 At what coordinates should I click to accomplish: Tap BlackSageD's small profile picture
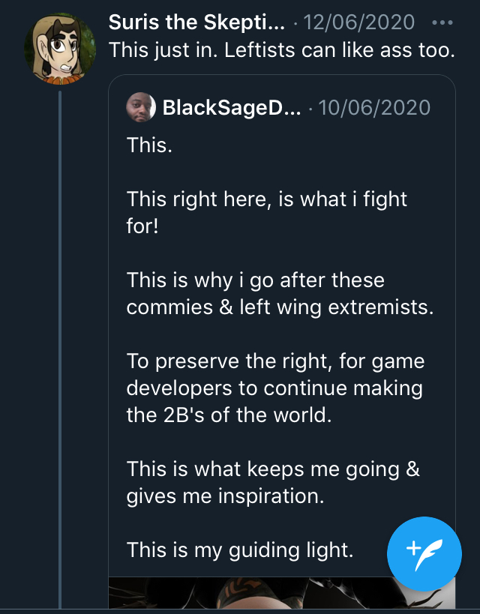click(141, 107)
